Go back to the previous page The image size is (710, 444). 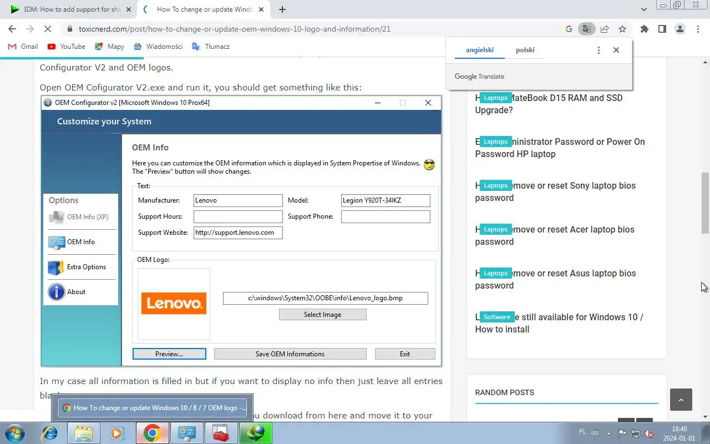(x=12, y=29)
